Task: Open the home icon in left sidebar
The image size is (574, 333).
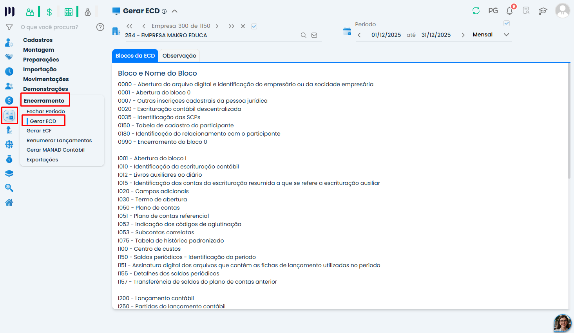Action: click(x=9, y=203)
